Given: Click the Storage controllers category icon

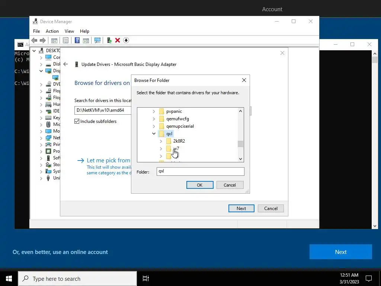Looking at the screenshot, I should 48,165.
